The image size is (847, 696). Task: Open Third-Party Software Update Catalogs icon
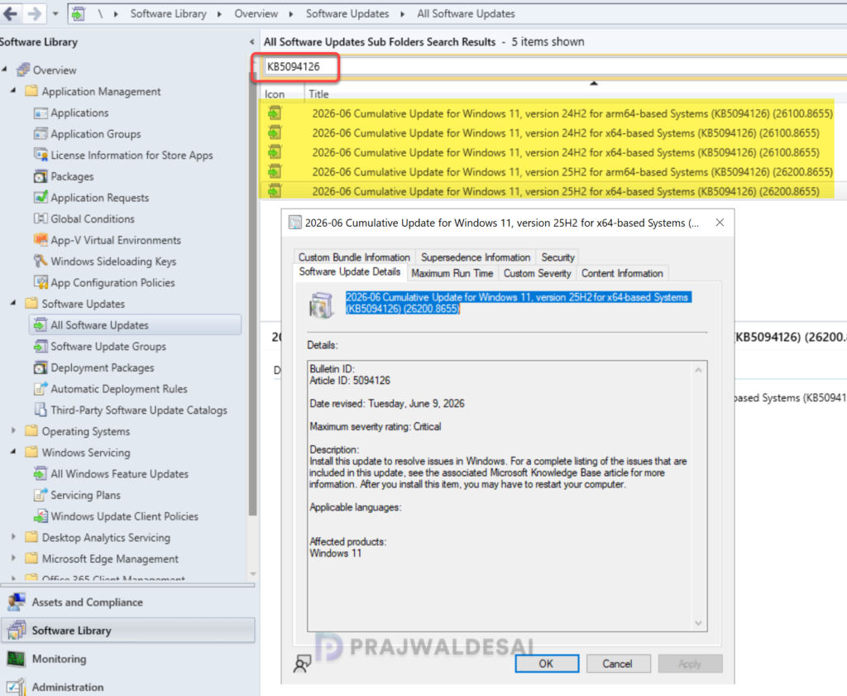pyautogui.click(x=41, y=410)
